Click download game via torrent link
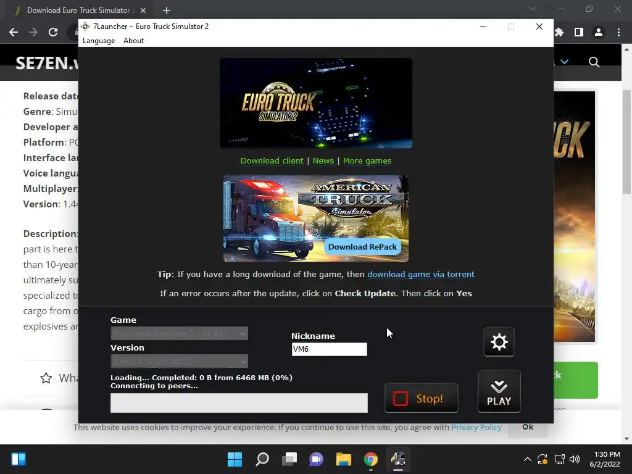This screenshot has width=632, height=474. click(x=421, y=275)
